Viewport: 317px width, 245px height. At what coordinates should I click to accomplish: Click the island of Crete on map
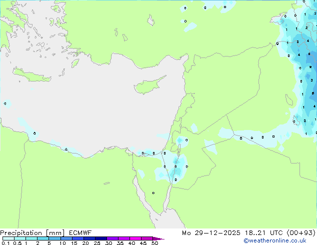(31, 75)
